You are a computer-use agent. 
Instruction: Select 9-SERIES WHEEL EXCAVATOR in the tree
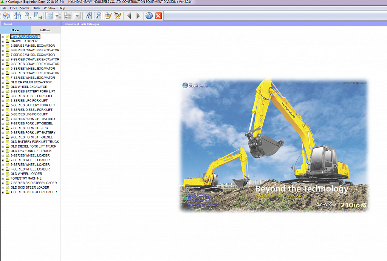pyautogui.click(x=33, y=69)
